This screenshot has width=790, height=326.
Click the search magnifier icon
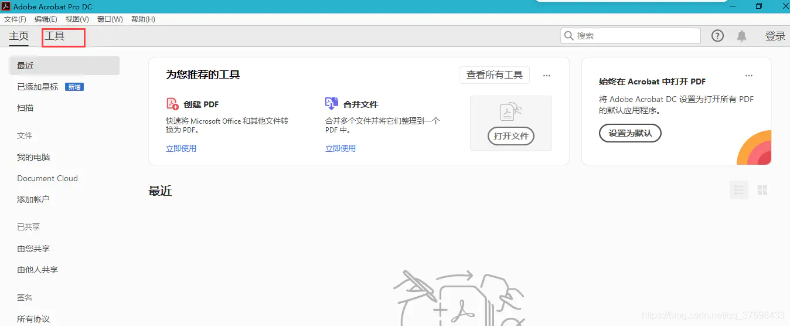568,36
